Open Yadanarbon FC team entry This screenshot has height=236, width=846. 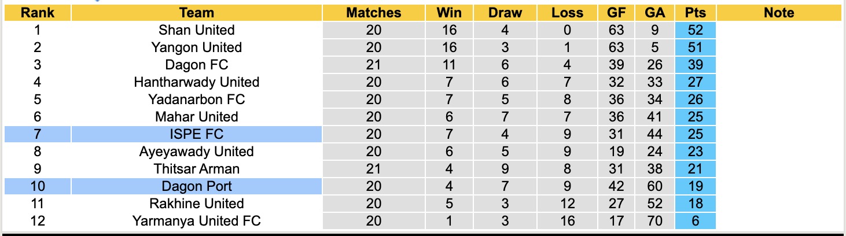(x=196, y=99)
